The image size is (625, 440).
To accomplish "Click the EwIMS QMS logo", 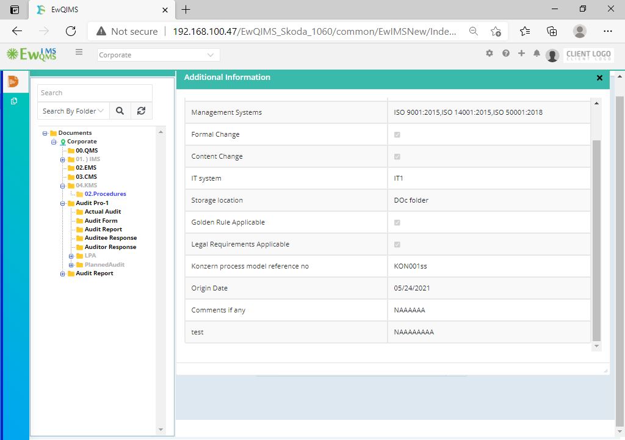I will click(x=32, y=54).
